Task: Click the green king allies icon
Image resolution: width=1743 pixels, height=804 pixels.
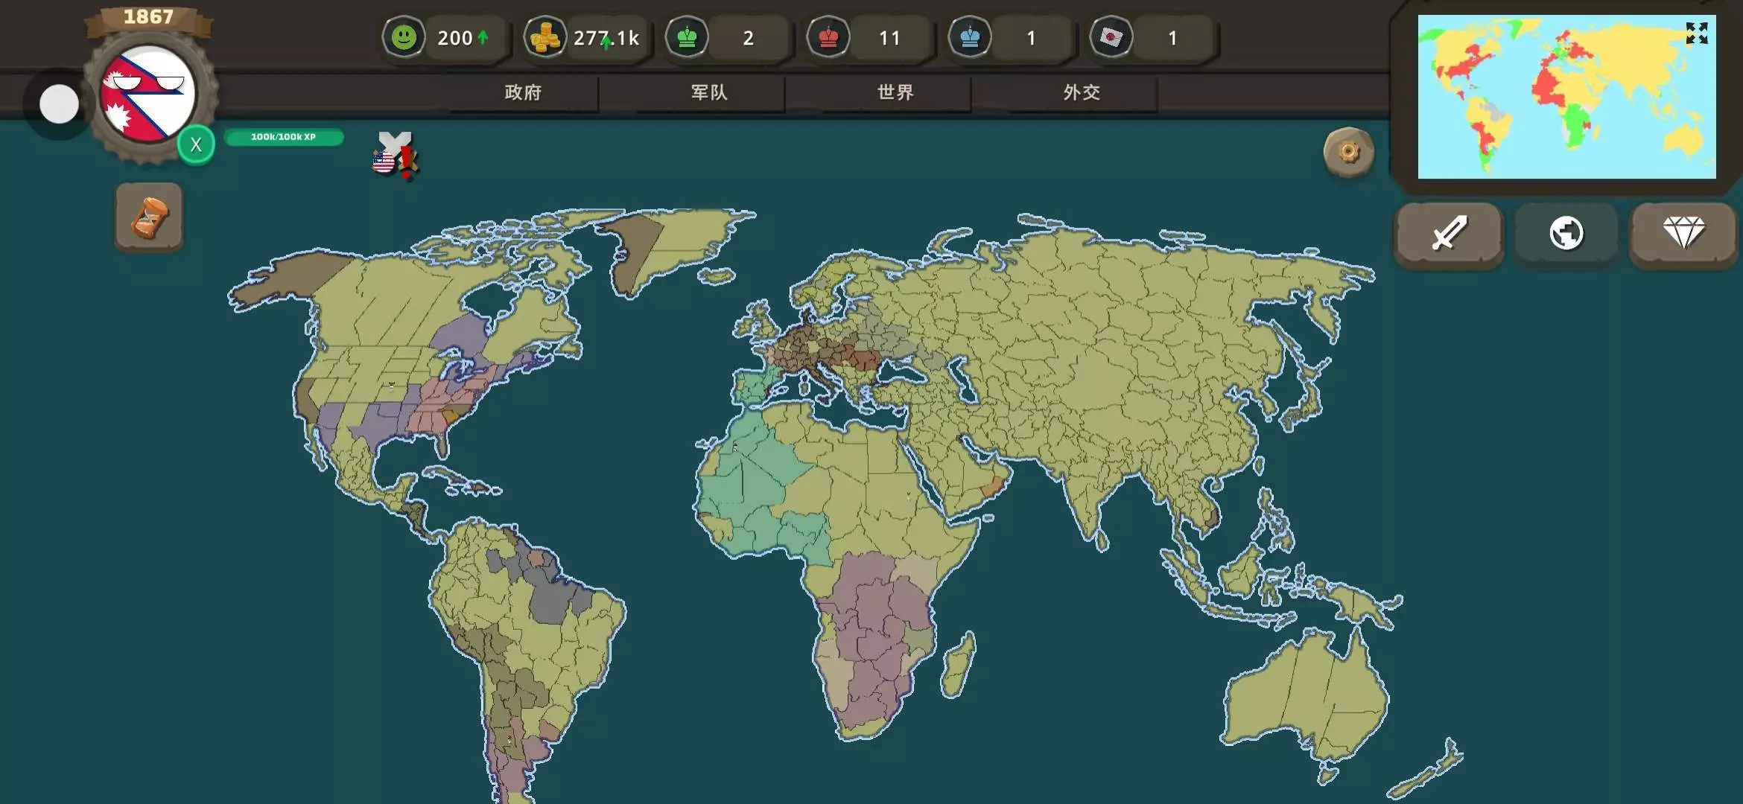Action: (x=686, y=37)
